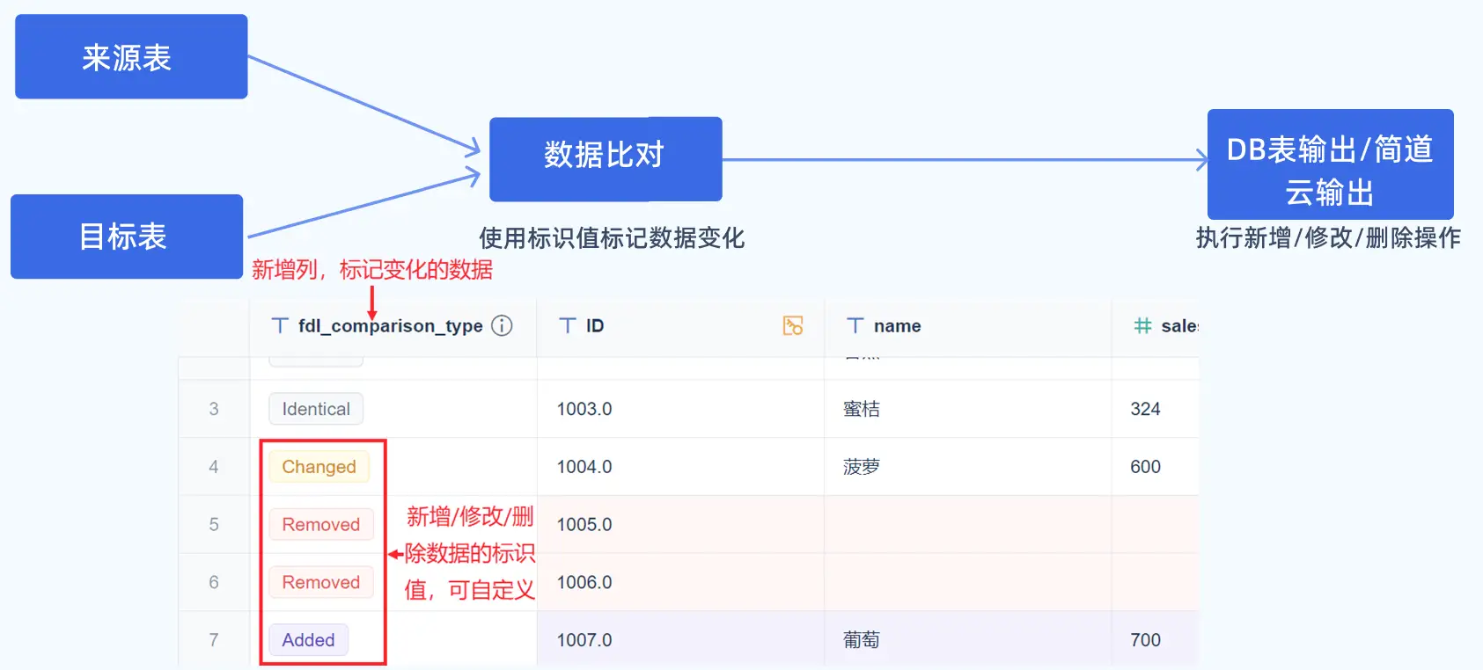Click the Removed tag in row 5

pos(321,525)
